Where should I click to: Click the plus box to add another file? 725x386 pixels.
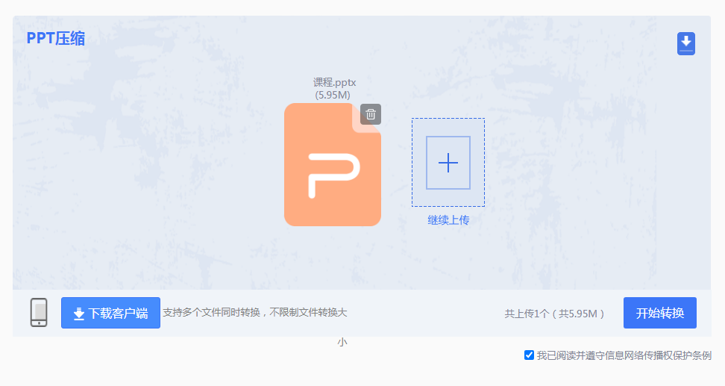(x=448, y=163)
